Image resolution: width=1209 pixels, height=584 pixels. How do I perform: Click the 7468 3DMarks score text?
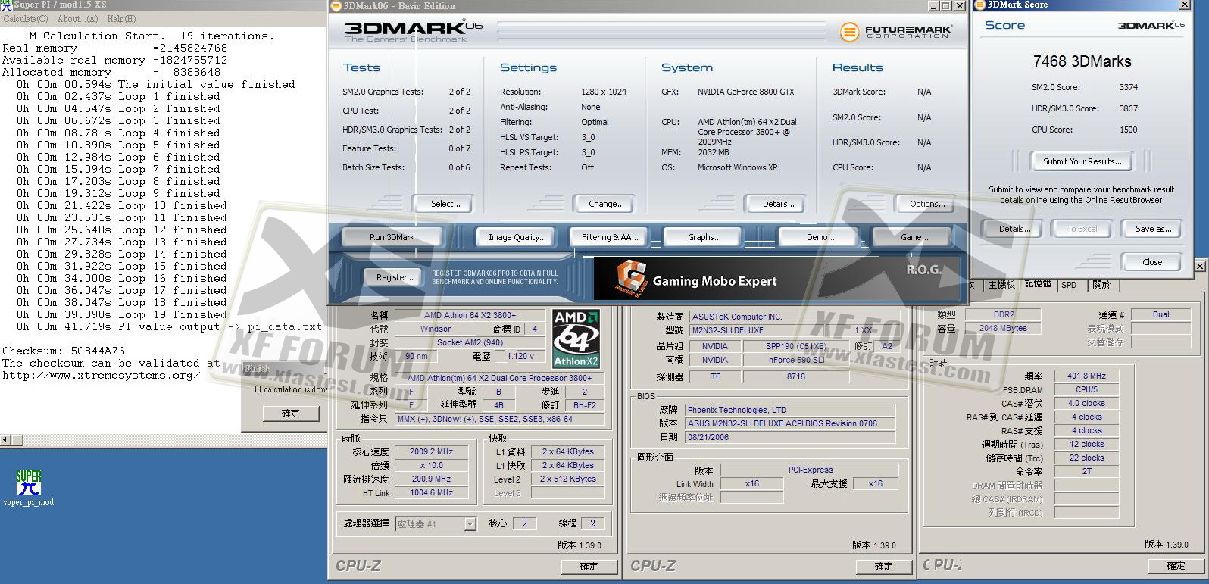[x=1082, y=61]
